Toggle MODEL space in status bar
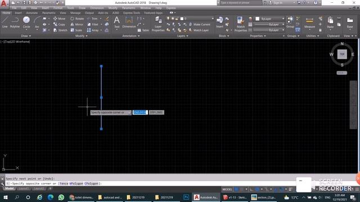The height and width of the screenshot is (202, 360). [x=227, y=189]
